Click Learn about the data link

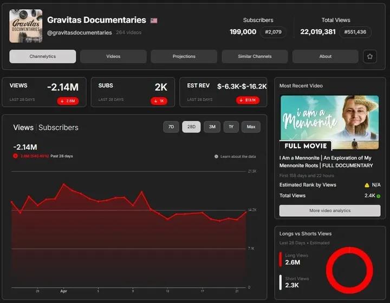coord(238,157)
